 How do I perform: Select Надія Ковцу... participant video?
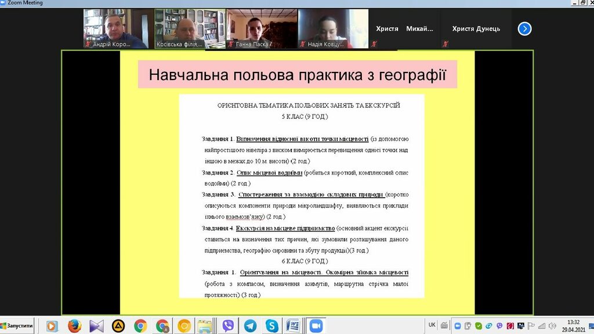point(333,28)
